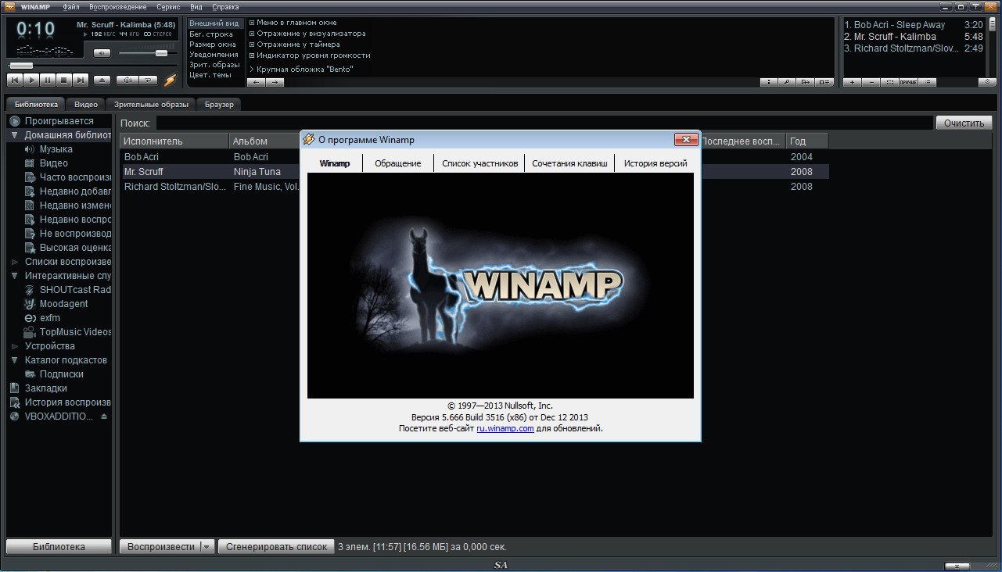Click the left arrow in settings panel
The image size is (1002, 572).
257,82
